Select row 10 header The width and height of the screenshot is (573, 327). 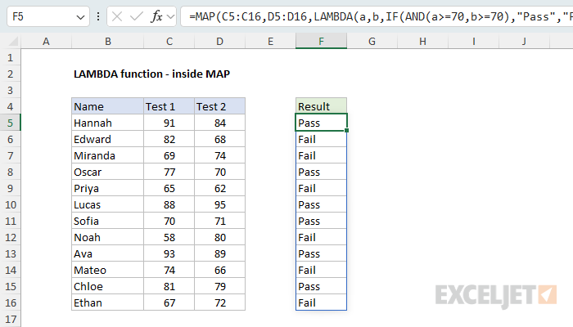10,204
